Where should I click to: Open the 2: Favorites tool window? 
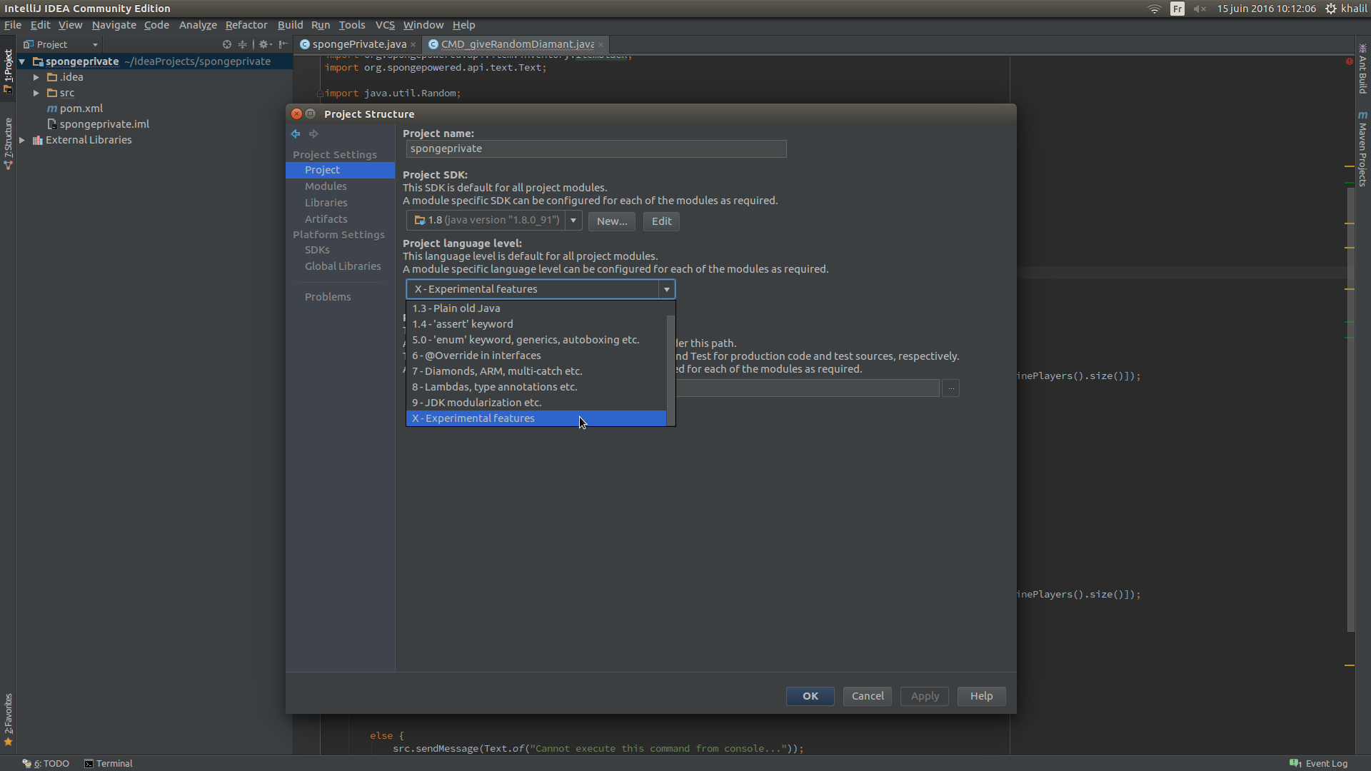[x=8, y=720]
